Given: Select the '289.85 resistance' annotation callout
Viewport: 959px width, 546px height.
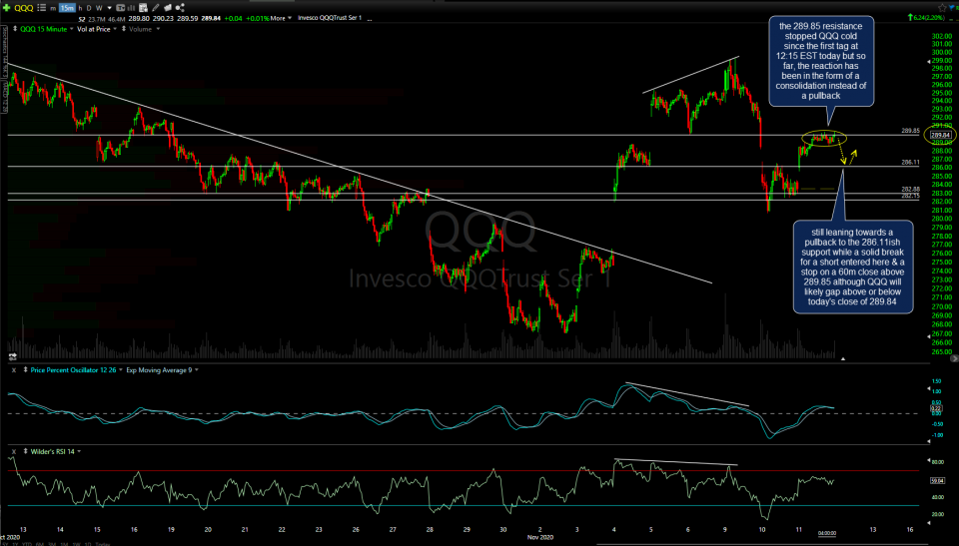Looking at the screenshot, I should [x=821, y=61].
